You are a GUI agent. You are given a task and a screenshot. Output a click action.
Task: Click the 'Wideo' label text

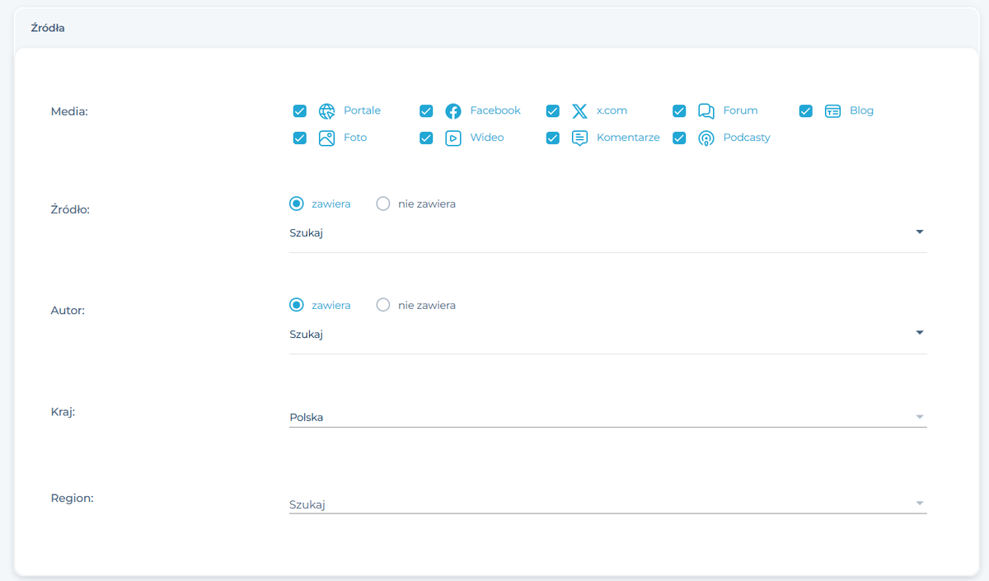(x=487, y=138)
